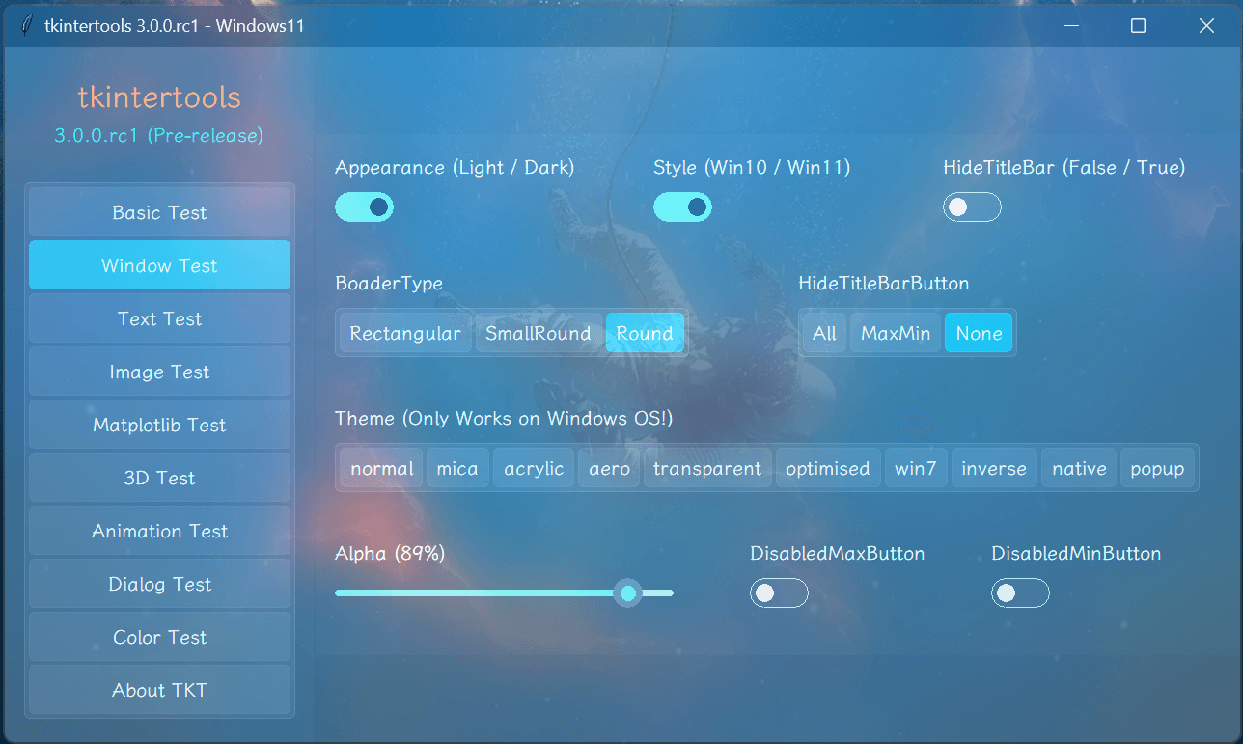The height and width of the screenshot is (744, 1243).
Task: Apply the aero theme
Action: pos(609,468)
